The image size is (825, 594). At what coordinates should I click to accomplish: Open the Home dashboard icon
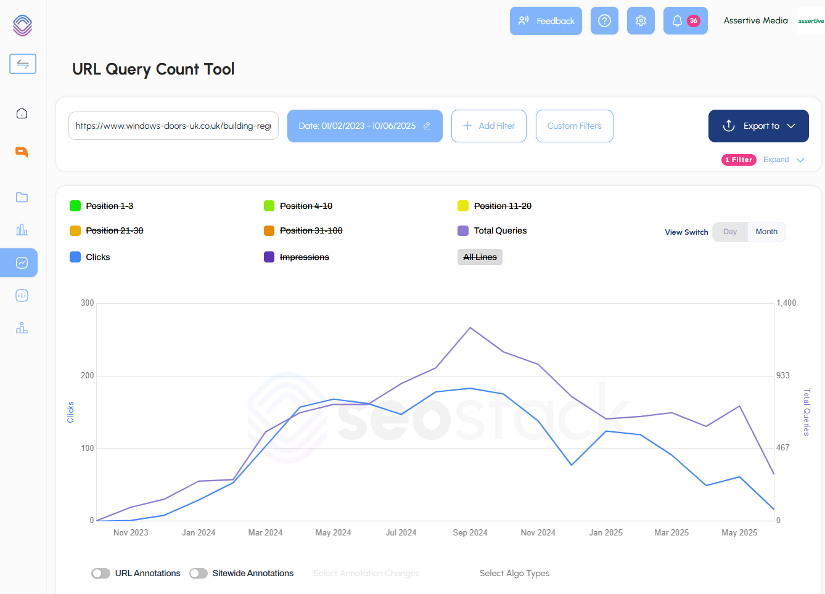[x=22, y=113]
